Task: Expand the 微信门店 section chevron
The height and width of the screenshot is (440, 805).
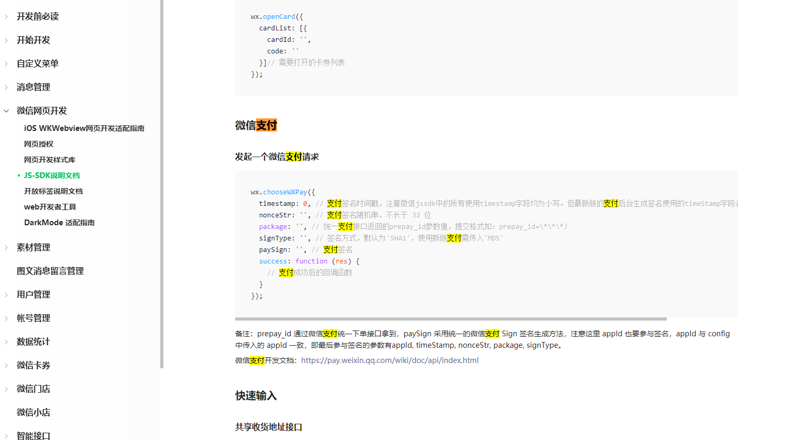Action: [6, 389]
